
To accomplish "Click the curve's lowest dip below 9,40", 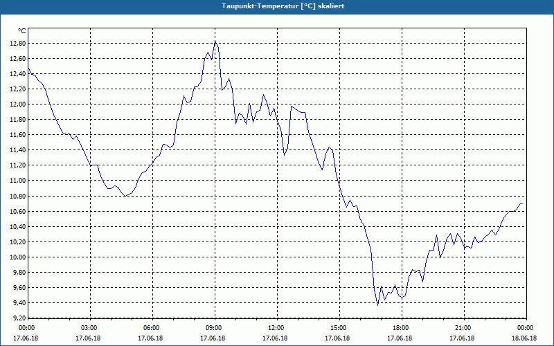I will click(377, 304).
